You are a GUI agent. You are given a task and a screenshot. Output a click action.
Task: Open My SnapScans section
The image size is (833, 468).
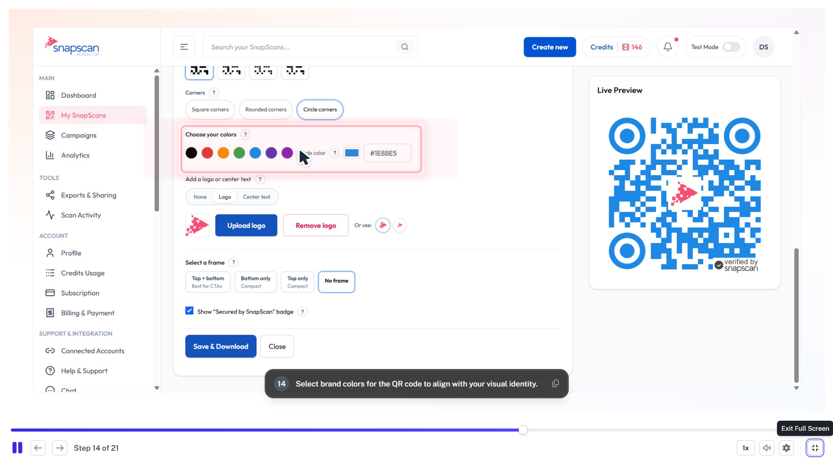coord(93,115)
